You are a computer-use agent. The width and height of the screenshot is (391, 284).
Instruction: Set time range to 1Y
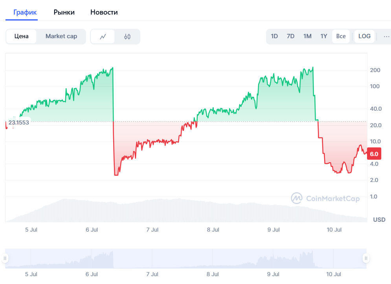click(324, 36)
